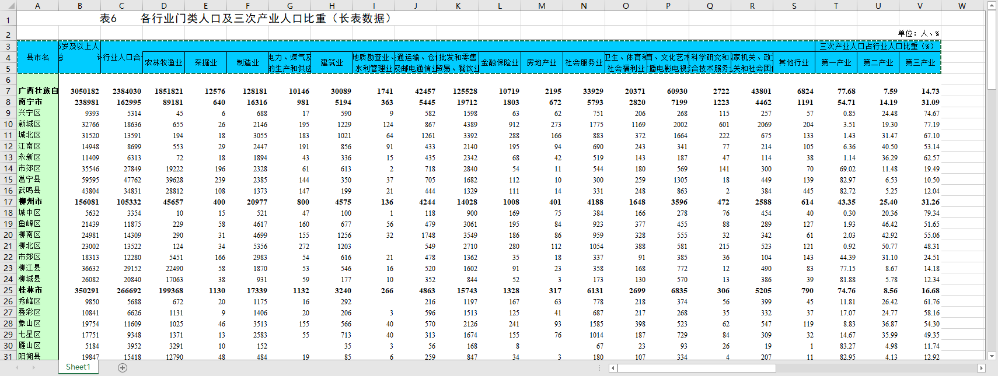The width and height of the screenshot is (998, 376).
Task: Switch to the Sheet1 tab
Action: click(x=78, y=367)
